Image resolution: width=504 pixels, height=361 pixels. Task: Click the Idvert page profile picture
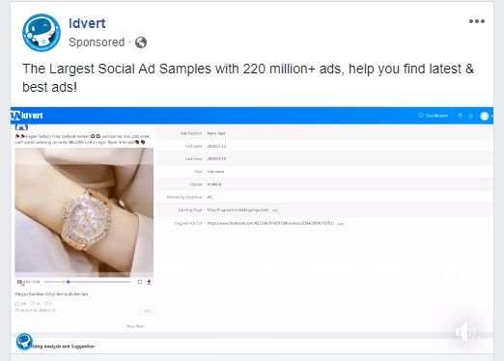tap(42, 33)
